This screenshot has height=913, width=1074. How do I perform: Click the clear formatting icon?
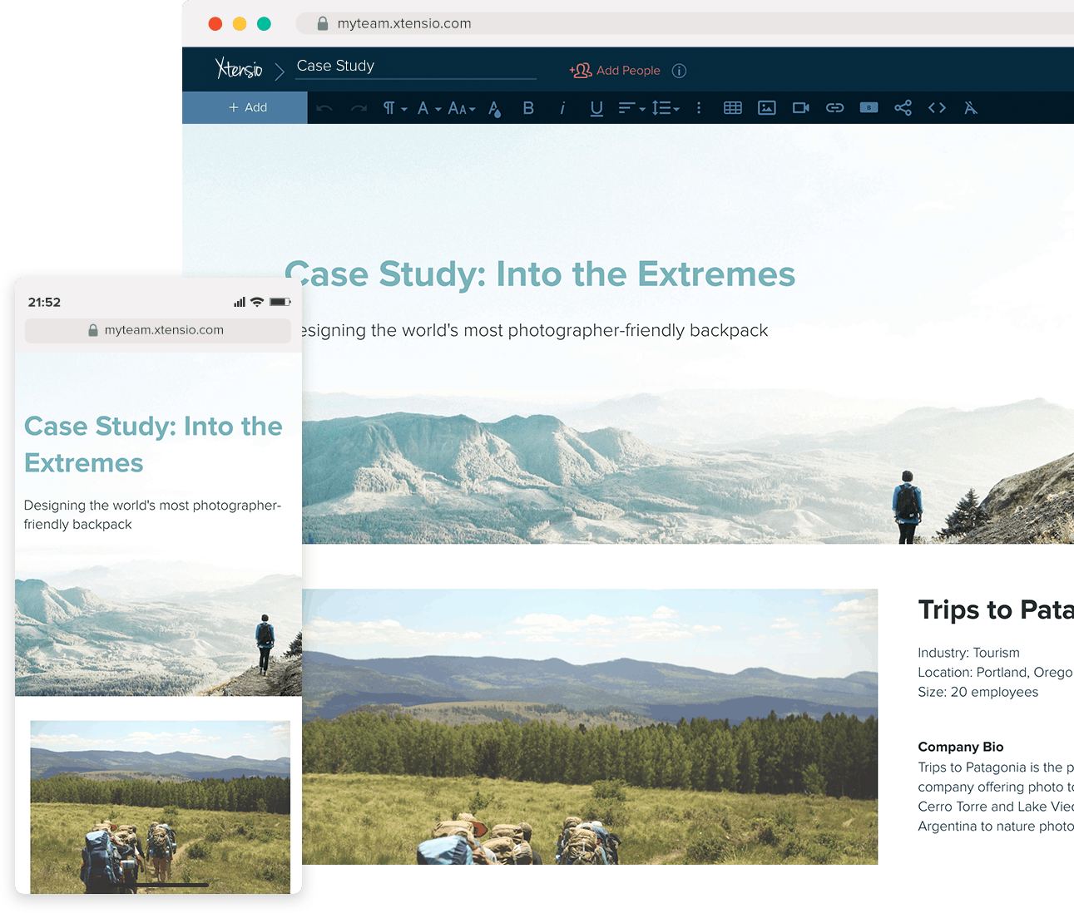[970, 107]
